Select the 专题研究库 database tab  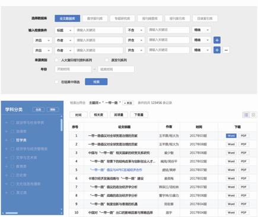[122, 18]
